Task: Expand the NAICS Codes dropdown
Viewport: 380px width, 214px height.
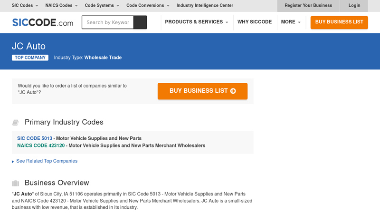Action: coord(62,6)
